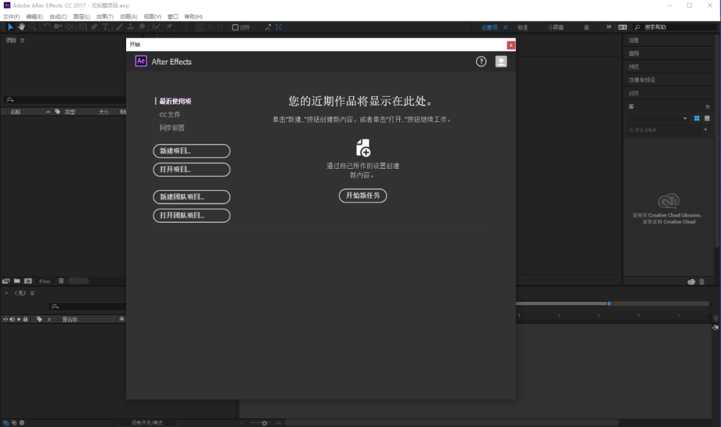Open the library search filter dropdown arrow
Viewport: 721px width, 427px height.
tap(706, 130)
